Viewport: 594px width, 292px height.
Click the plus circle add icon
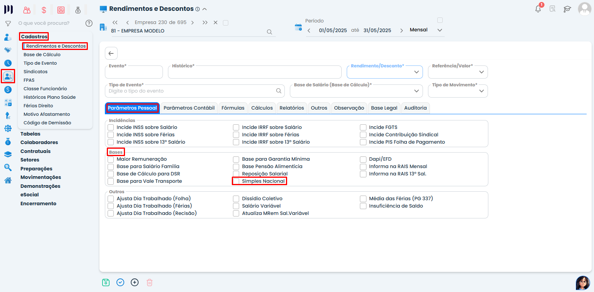135,282
